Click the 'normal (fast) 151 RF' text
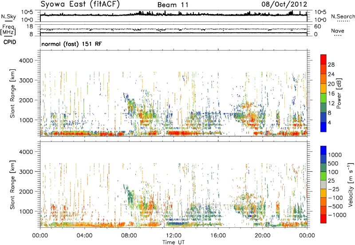 pyautogui.click(x=71, y=44)
